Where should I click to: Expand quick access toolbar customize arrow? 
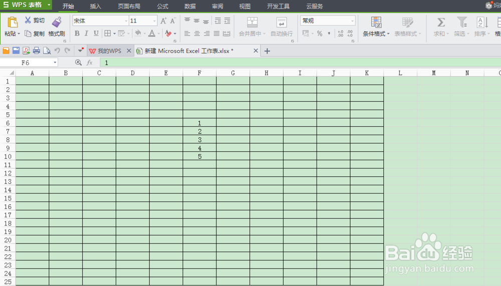(x=80, y=51)
